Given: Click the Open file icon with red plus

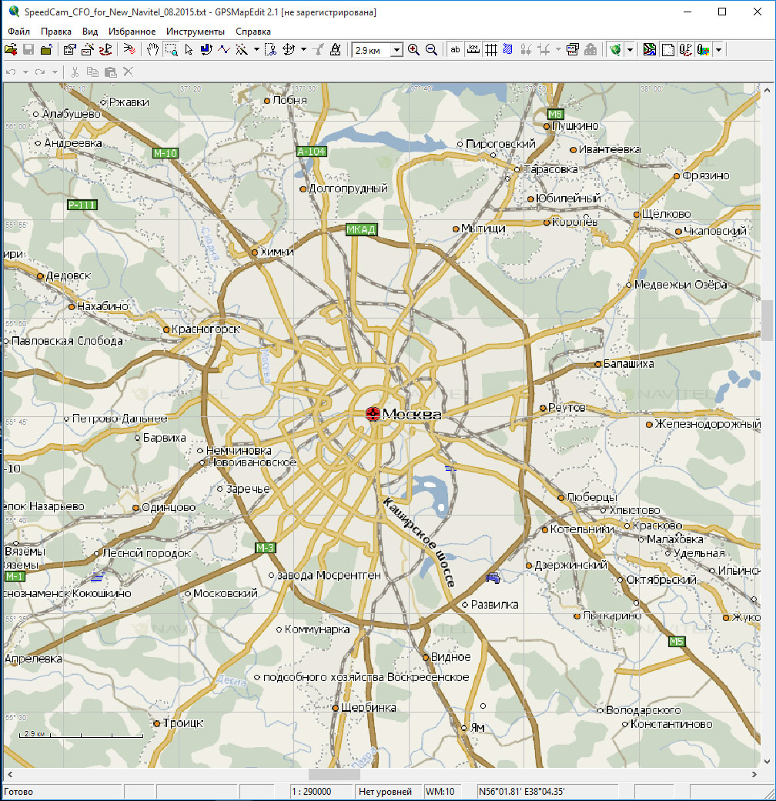Looking at the screenshot, I should click(x=11, y=49).
